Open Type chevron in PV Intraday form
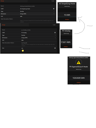96x128 pixels. click(55, 35)
